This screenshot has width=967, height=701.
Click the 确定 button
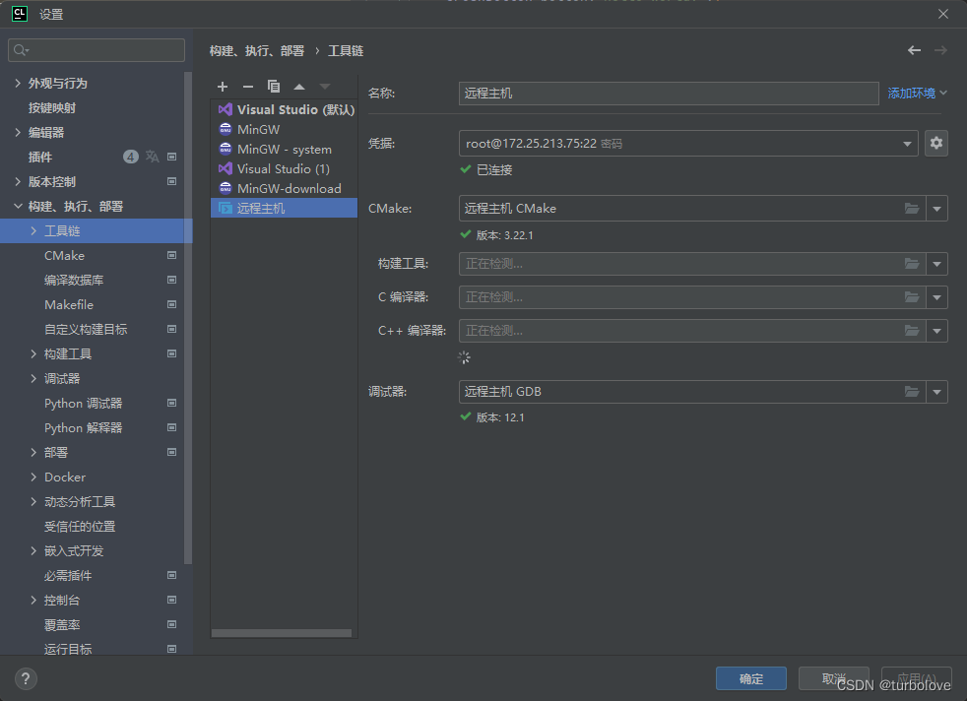coord(750,678)
